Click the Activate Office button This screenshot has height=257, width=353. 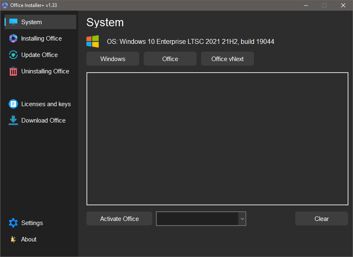(119, 219)
